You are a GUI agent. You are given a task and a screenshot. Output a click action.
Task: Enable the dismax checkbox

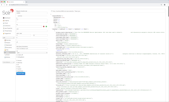pos(17,61)
